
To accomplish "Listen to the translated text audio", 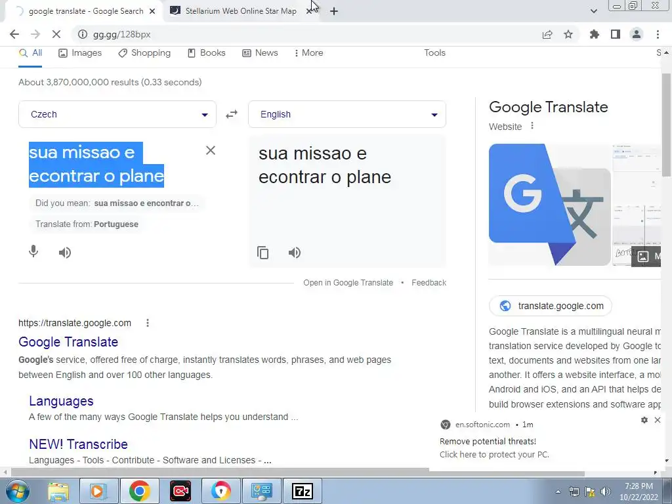I will pyautogui.click(x=295, y=253).
